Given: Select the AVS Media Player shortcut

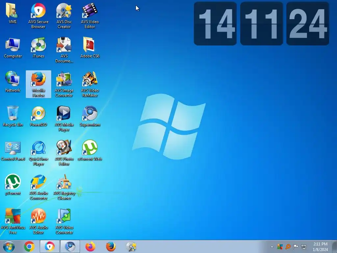Looking at the screenshot, I should click(64, 119).
